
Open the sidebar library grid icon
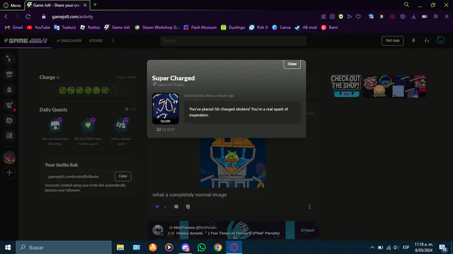tap(9, 136)
